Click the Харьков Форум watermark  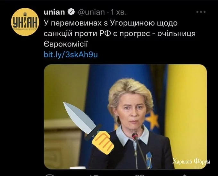[191, 161]
